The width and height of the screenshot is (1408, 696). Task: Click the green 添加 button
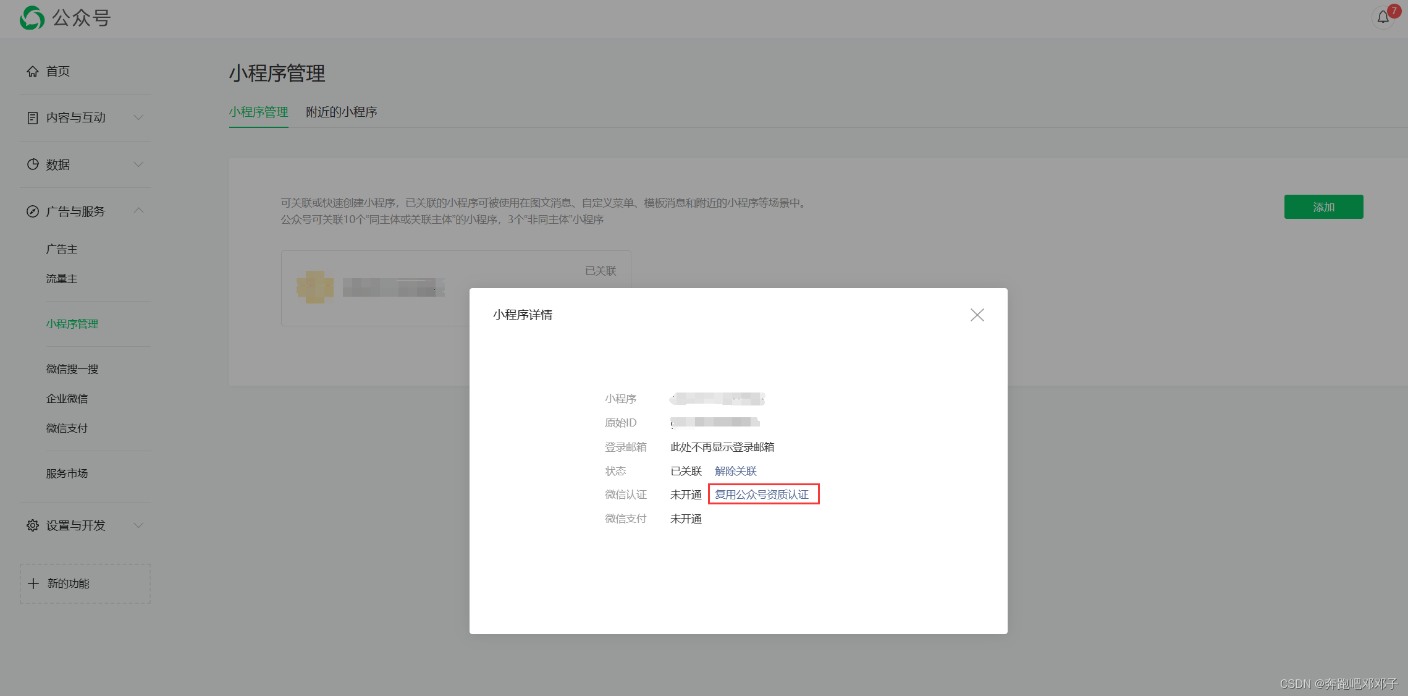(1323, 207)
